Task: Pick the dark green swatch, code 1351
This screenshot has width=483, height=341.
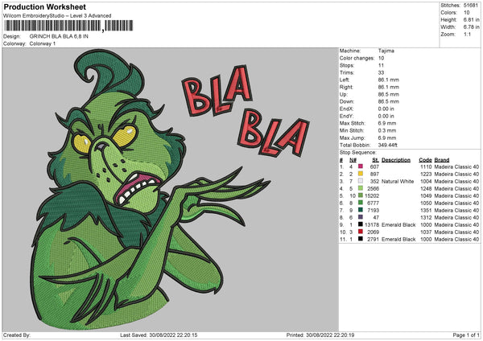Action: pos(361,210)
